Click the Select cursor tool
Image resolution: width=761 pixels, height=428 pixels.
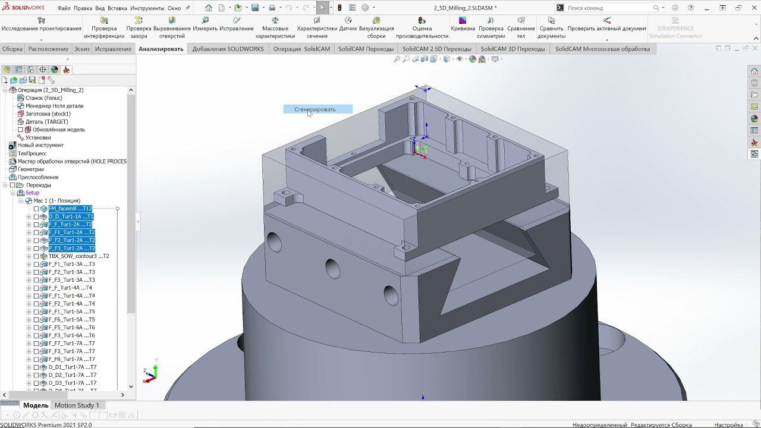pyautogui.click(x=322, y=8)
